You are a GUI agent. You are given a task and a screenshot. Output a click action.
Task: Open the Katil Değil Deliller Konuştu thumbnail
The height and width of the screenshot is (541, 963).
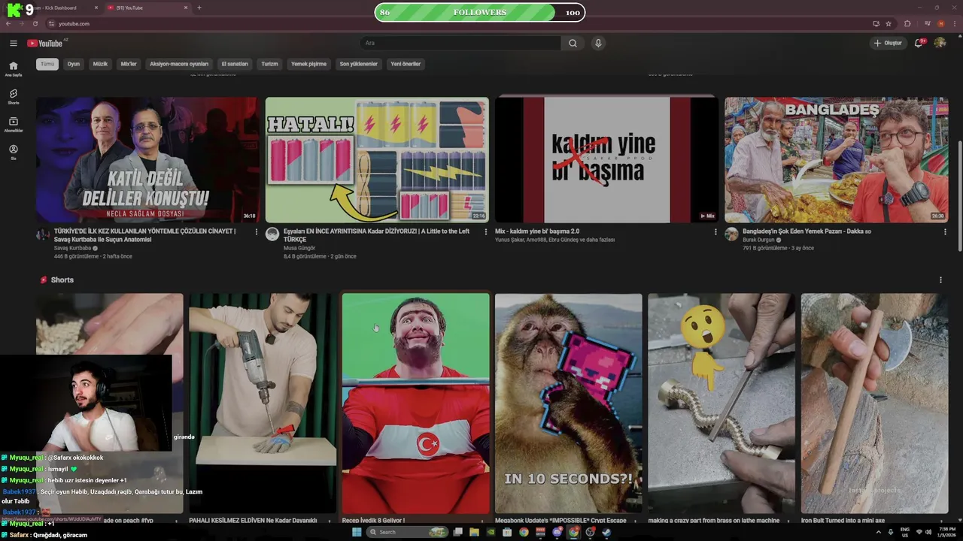pyautogui.click(x=147, y=159)
